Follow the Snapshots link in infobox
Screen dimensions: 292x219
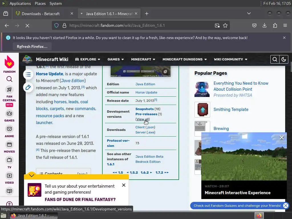tap(145, 109)
